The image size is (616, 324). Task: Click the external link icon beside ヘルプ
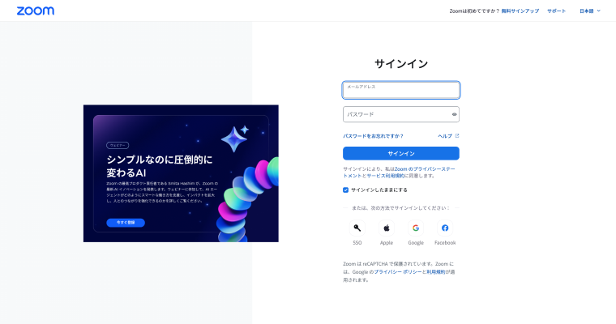tap(457, 136)
